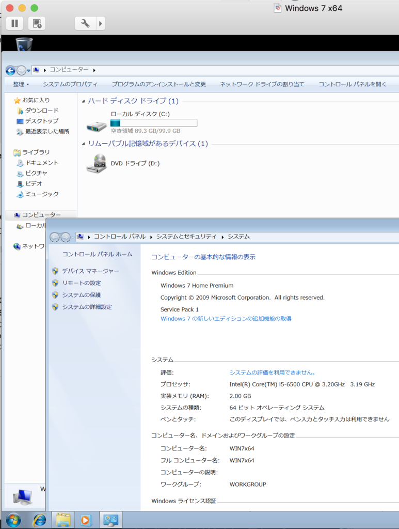This screenshot has width=399, height=529.
Task: Go forward in the Computer explorer window
Action: [21, 70]
